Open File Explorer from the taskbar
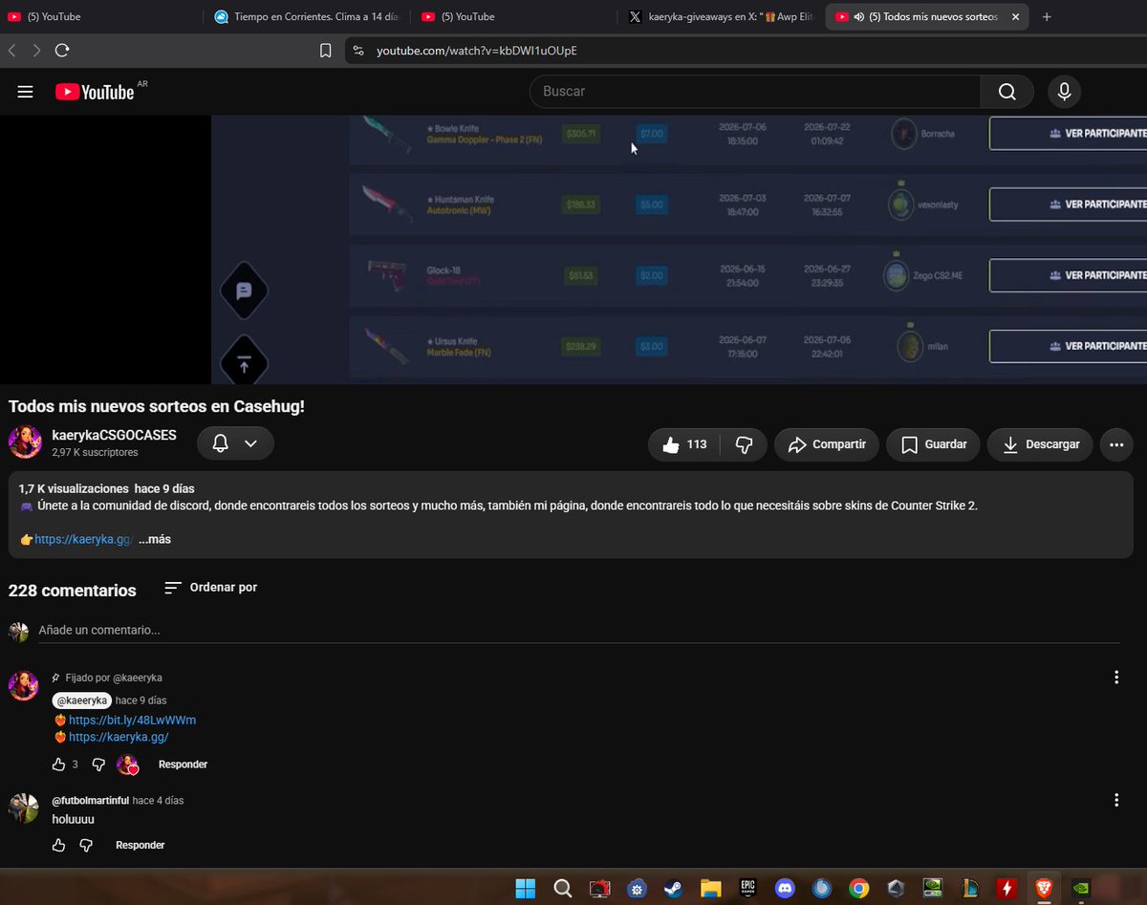Viewport: 1147px width, 905px height. pos(710,889)
